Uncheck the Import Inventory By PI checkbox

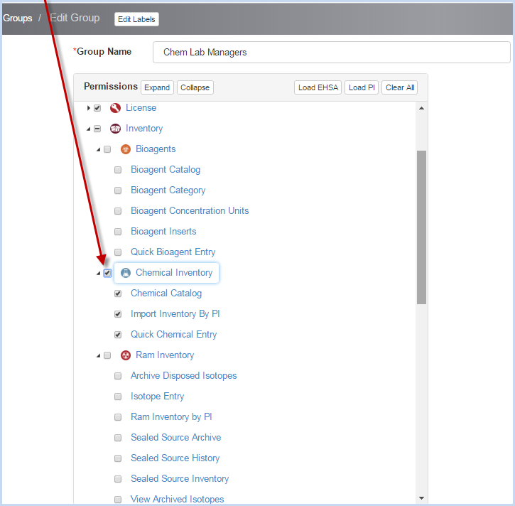[x=118, y=314]
